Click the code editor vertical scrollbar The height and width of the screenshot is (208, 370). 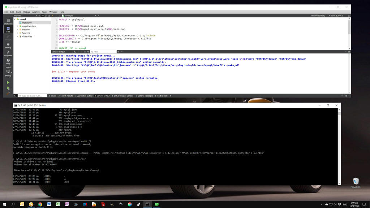[x=349, y=34]
